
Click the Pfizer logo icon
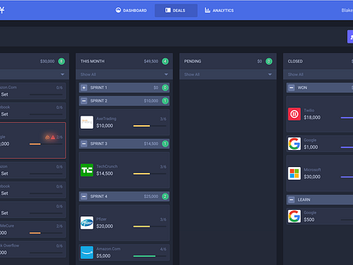coord(87,223)
